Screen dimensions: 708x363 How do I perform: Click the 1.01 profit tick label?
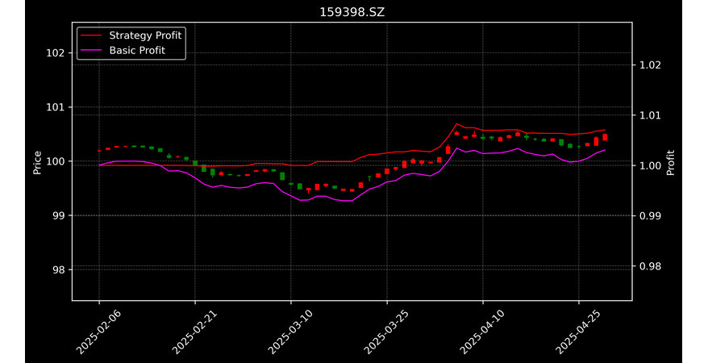pos(650,115)
